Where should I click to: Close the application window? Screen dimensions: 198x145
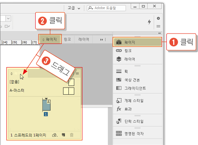(154, 6)
